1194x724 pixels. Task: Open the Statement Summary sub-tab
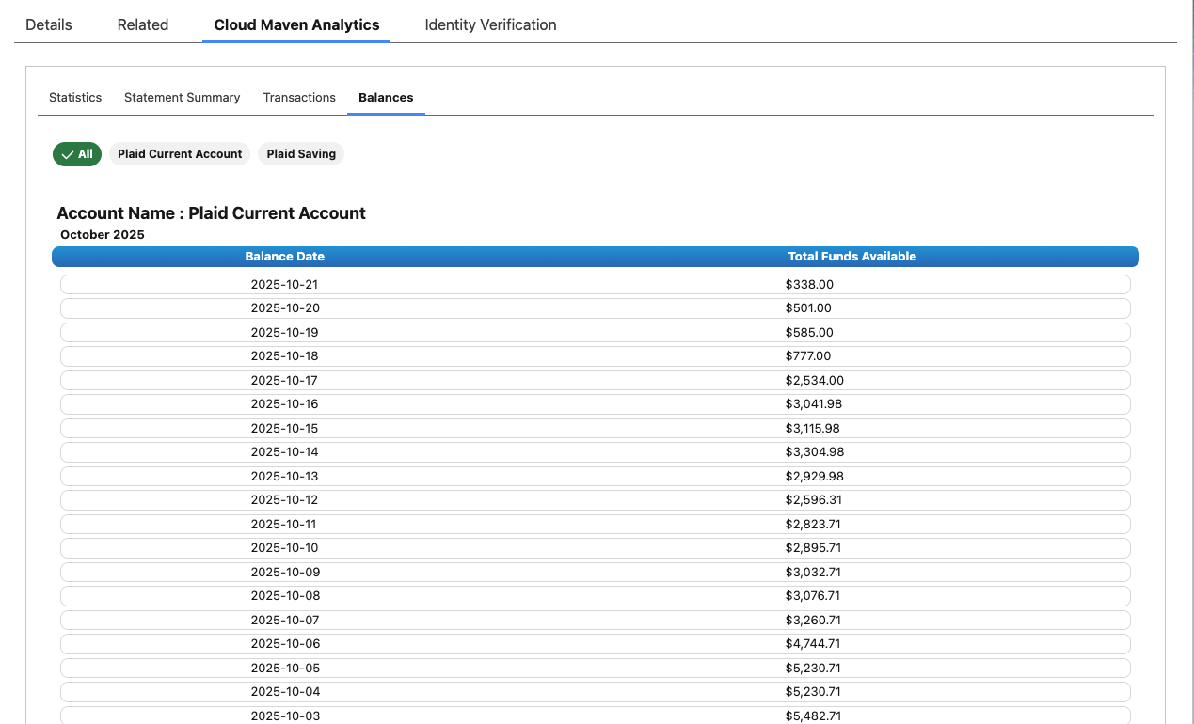183,98
